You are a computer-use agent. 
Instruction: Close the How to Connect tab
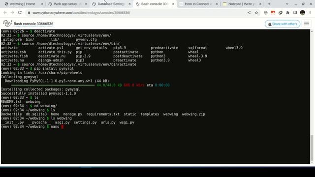(217, 4)
